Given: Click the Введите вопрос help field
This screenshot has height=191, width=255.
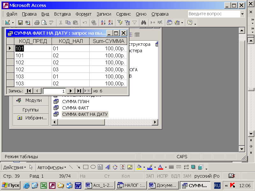Looking at the screenshot, I should coord(214,14).
